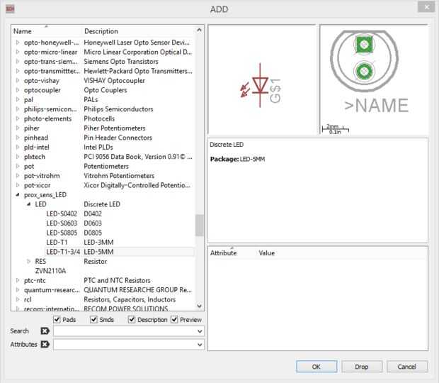
Task: Toggle the Preview checkbox
Action: tap(174, 319)
